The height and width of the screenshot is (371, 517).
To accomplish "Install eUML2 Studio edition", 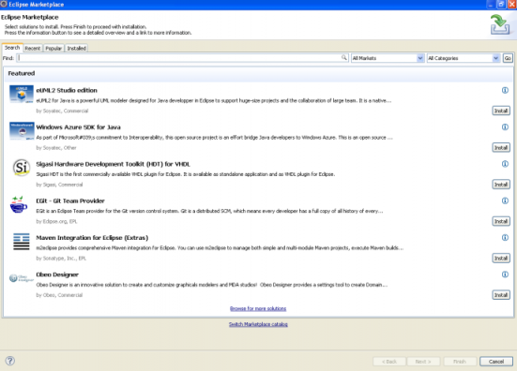I will coord(501,111).
